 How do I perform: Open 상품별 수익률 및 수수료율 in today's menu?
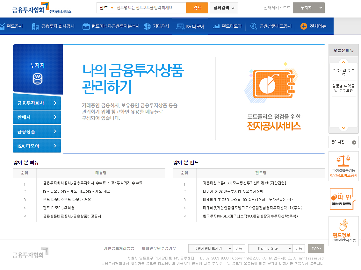343,88
